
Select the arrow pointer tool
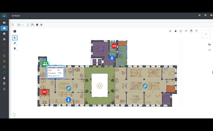(x=15, y=38)
